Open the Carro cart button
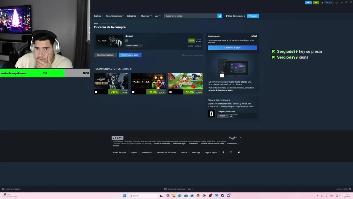Screen dimensions: 353x199 [253, 16]
